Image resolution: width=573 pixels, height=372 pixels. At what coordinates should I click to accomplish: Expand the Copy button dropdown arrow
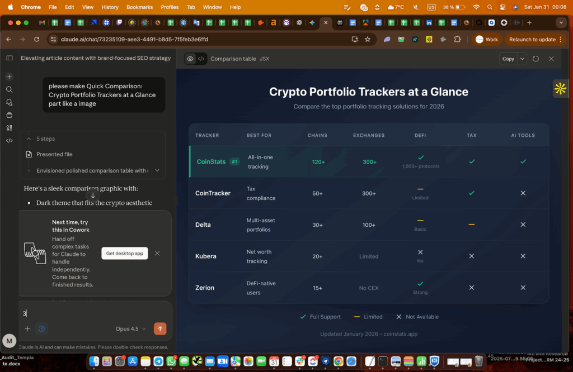[522, 59]
